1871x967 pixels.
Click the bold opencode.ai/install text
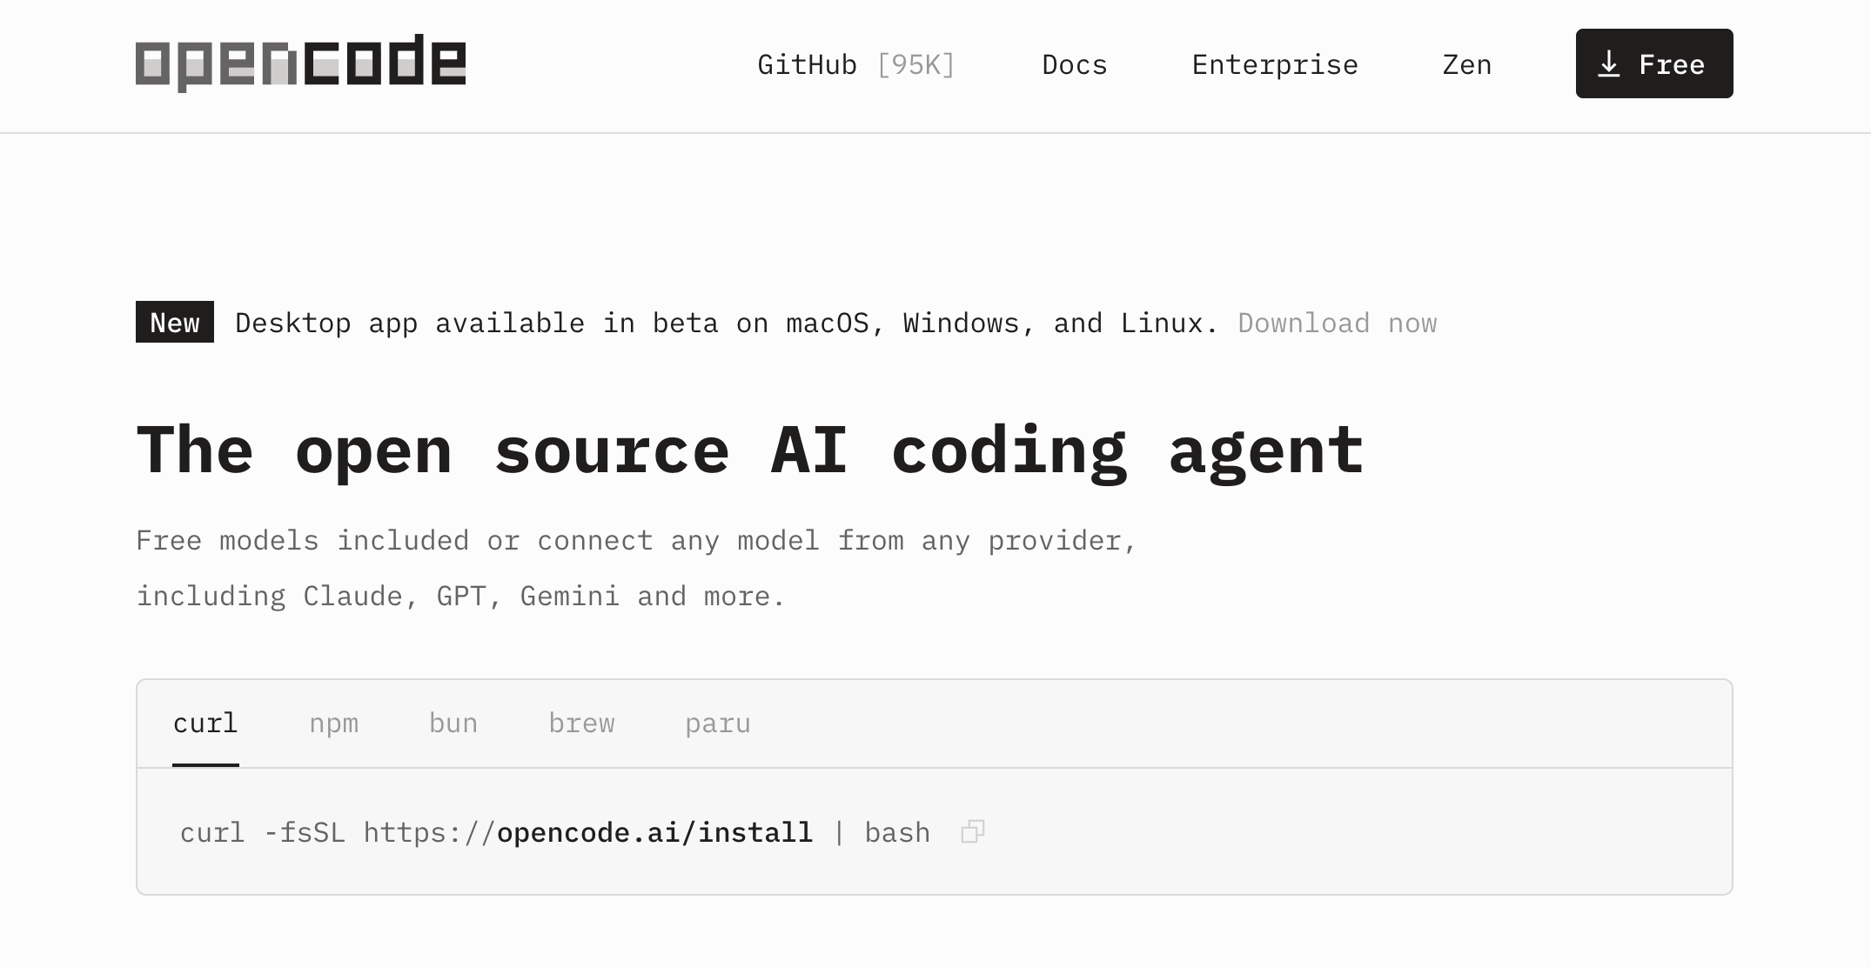(x=655, y=832)
